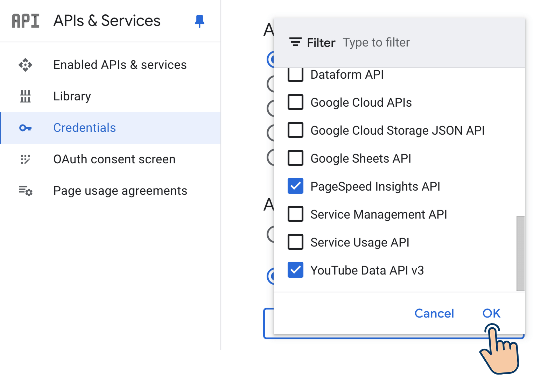Click the PageSpeed Insights API label
The height and width of the screenshot is (377, 548).
tap(375, 186)
